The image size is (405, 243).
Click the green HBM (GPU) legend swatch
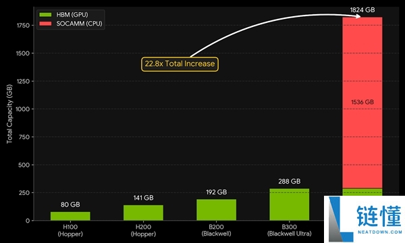(45, 15)
